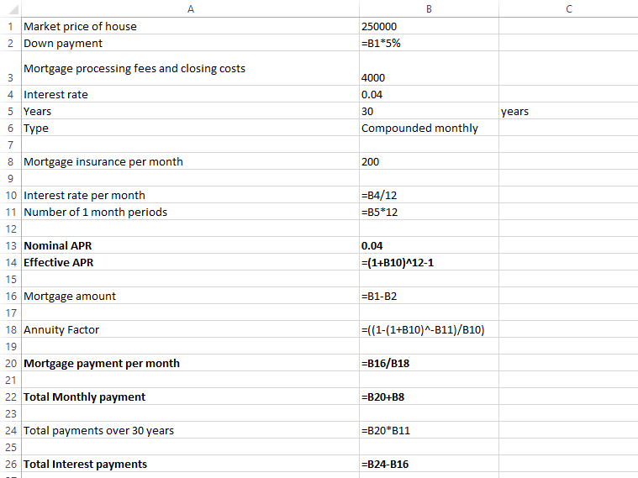
Task: Select column C header
Action: 568,8
